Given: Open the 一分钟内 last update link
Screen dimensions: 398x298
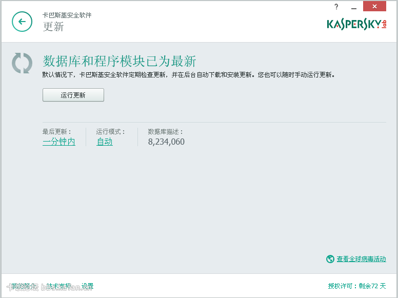Looking at the screenshot, I should click(59, 142).
